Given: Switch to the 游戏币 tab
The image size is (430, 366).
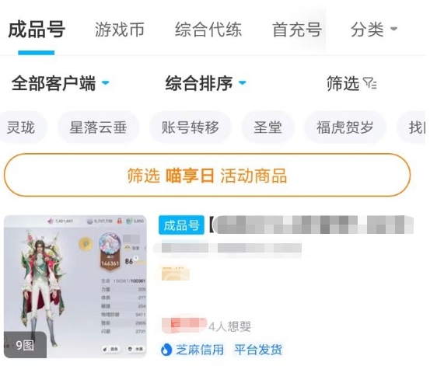Looking at the screenshot, I should (120, 30).
